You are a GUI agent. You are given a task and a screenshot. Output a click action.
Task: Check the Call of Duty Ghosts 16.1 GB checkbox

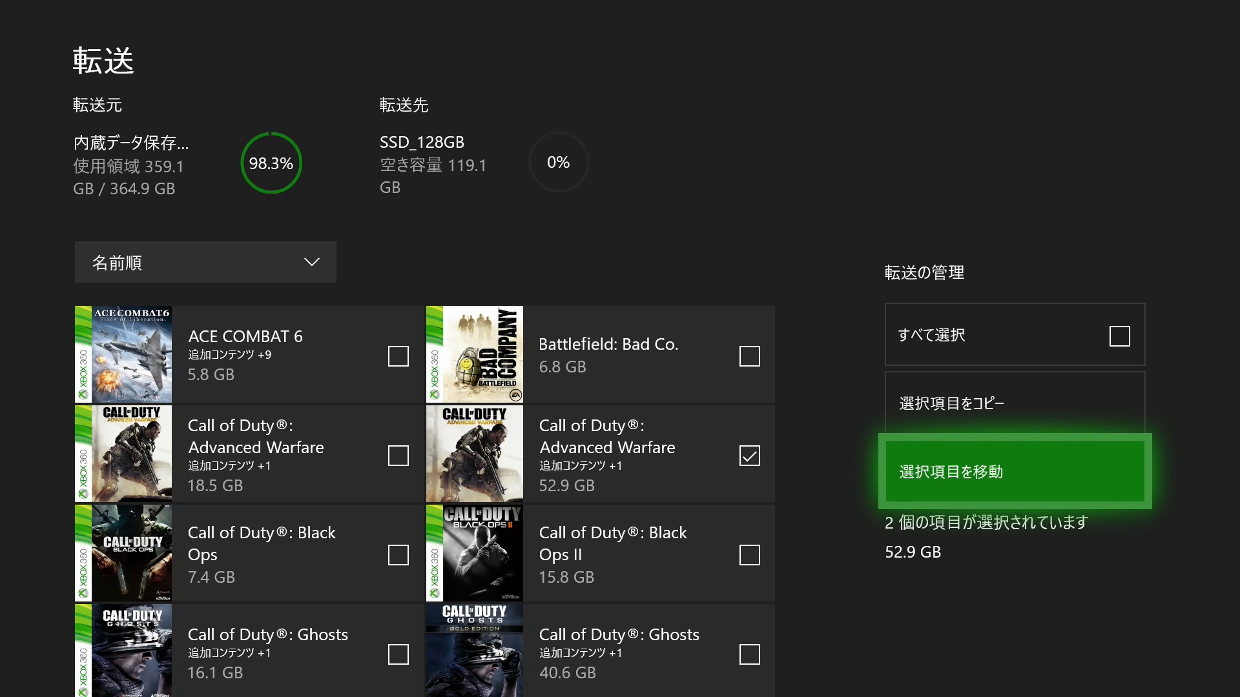click(398, 654)
